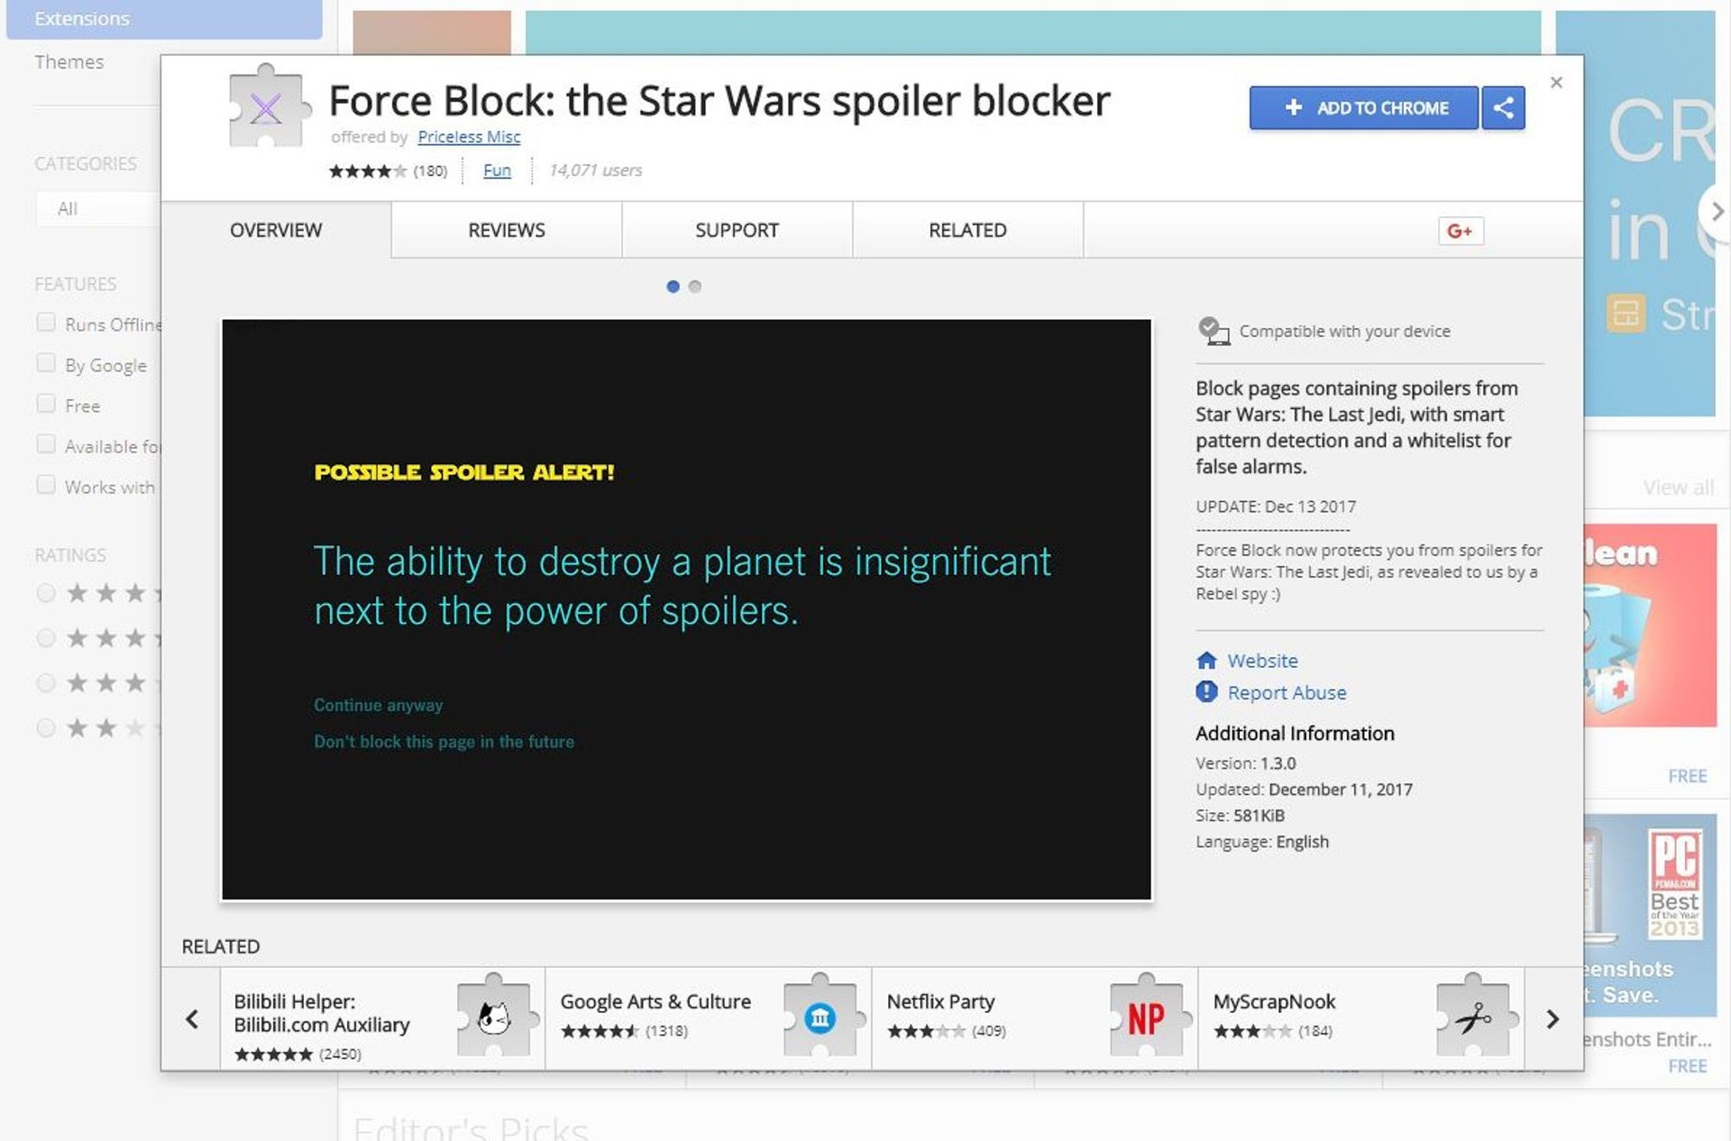Click the Netflix Party NP icon
This screenshot has height=1141, width=1731.
1146,1018
